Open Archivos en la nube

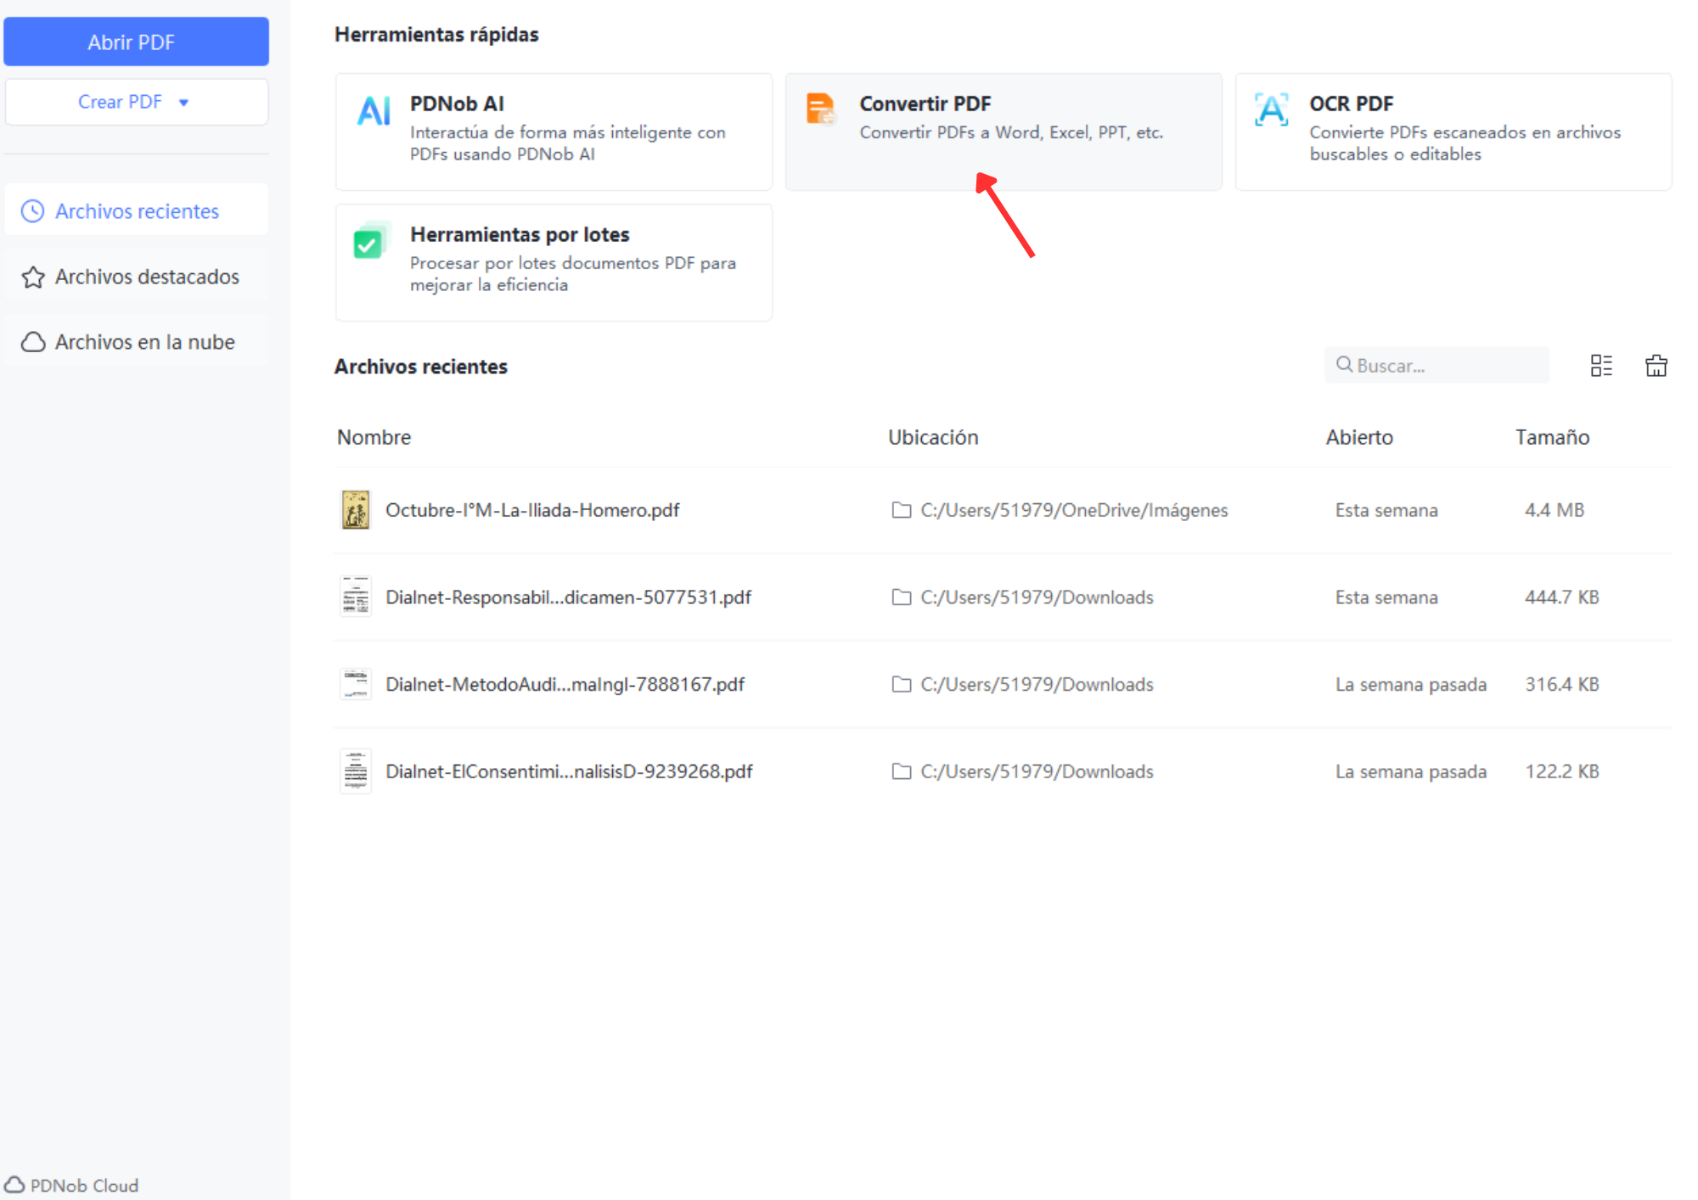pyautogui.click(x=136, y=342)
